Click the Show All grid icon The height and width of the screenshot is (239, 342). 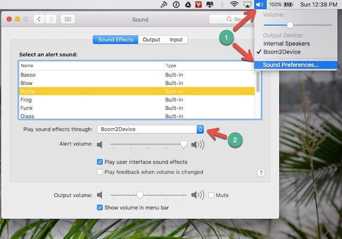click(67, 19)
